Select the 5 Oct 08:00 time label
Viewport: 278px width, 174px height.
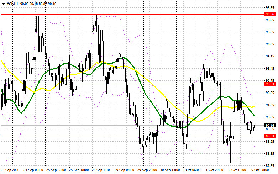point(260,170)
